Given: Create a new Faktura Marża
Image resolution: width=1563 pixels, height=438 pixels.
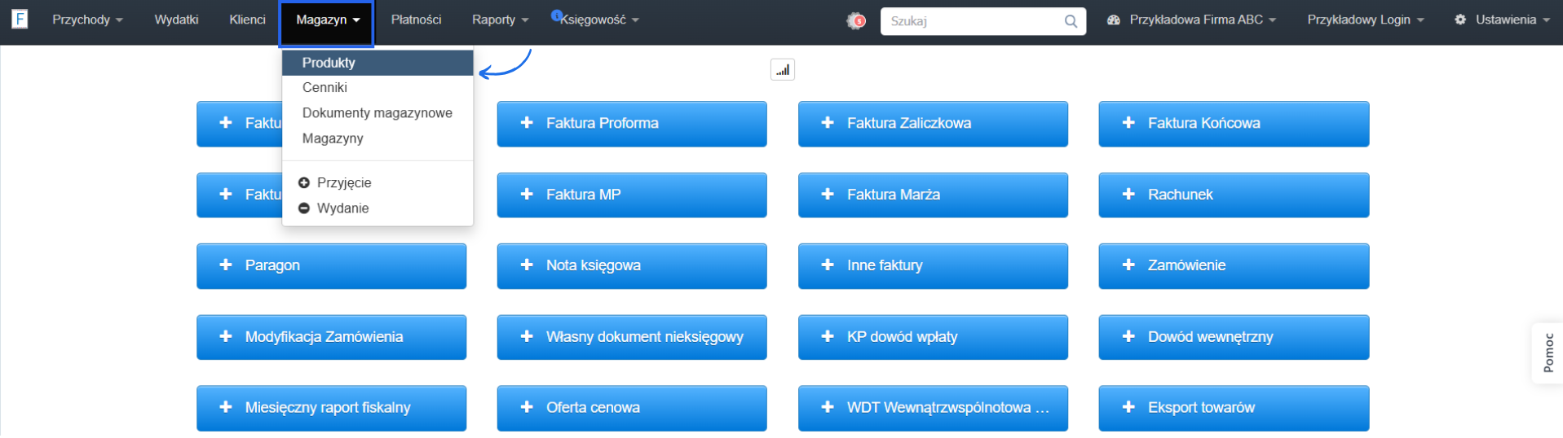Looking at the screenshot, I should coord(933,195).
